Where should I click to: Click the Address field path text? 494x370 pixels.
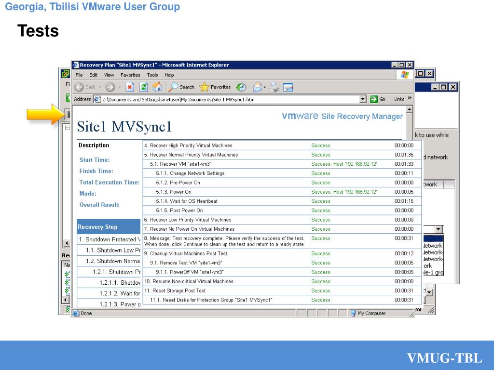(178, 99)
